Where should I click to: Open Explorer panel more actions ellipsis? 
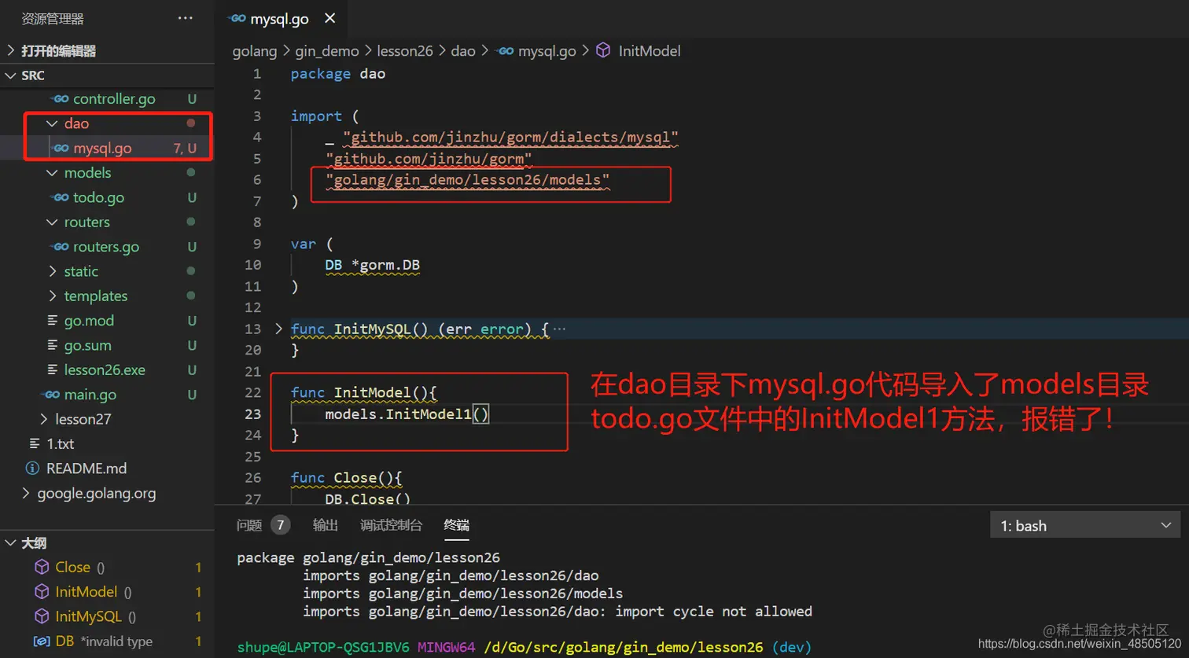pyautogui.click(x=186, y=18)
